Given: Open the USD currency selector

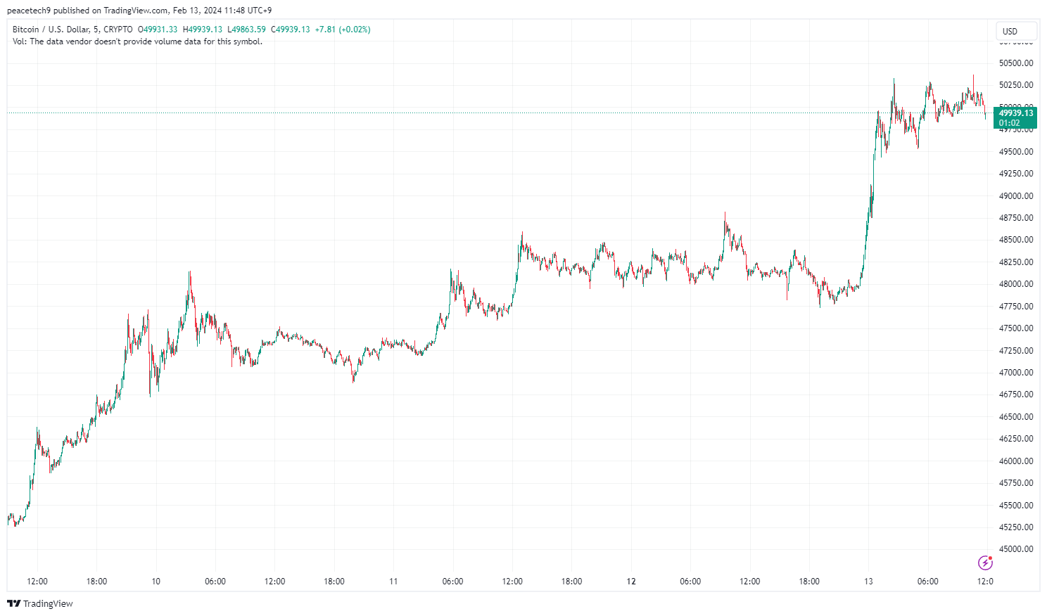Looking at the screenshot, I should (x=1016, y=32).
